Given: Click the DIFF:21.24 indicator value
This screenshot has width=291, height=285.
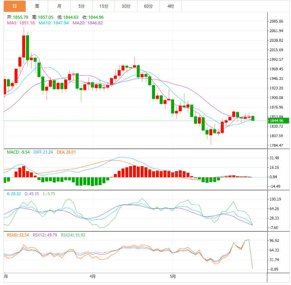Looking at the screenshot, I should [43, 152].
